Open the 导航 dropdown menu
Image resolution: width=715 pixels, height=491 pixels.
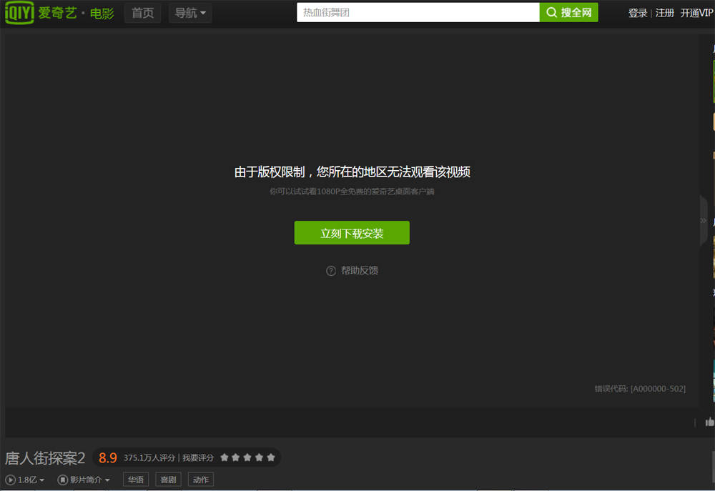(190, 13)
